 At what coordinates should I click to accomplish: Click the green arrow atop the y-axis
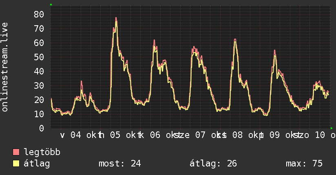pyautogui.click(x=51, y=4)
